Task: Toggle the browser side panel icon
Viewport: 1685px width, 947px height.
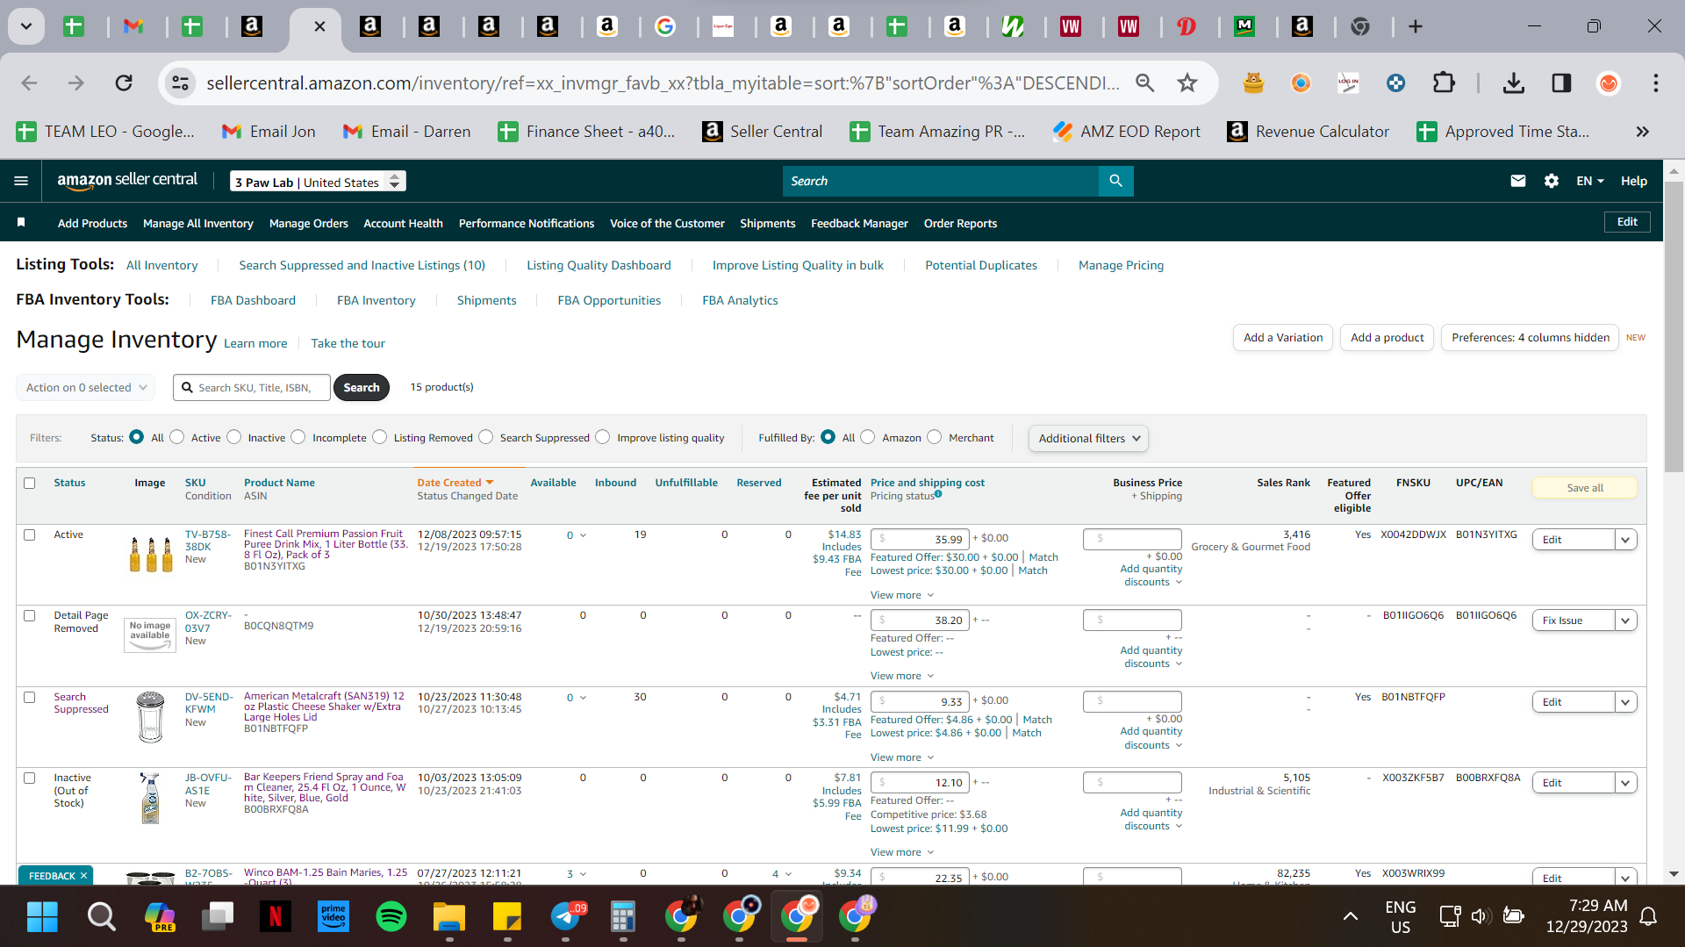Action: point(1560,83)
